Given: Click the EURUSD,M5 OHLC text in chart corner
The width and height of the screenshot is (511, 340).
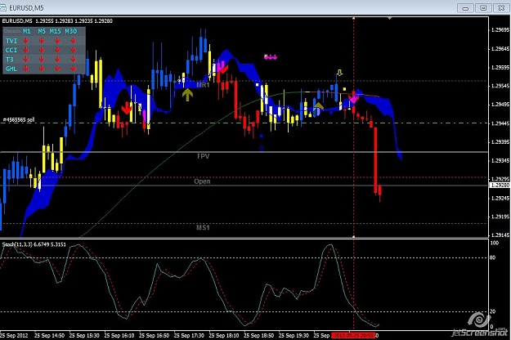Looking at the screenshot, I should [57, 21].
